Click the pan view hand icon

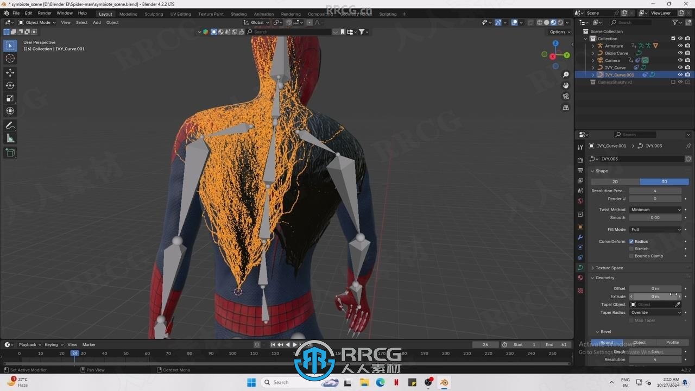point(566,85)
